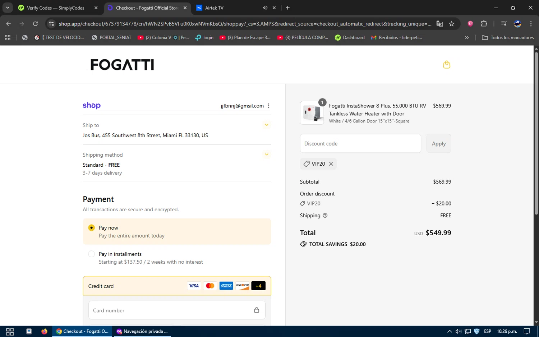539x337 pixels.
Task: Click the ESP language indicator
Action: point(488,331)
